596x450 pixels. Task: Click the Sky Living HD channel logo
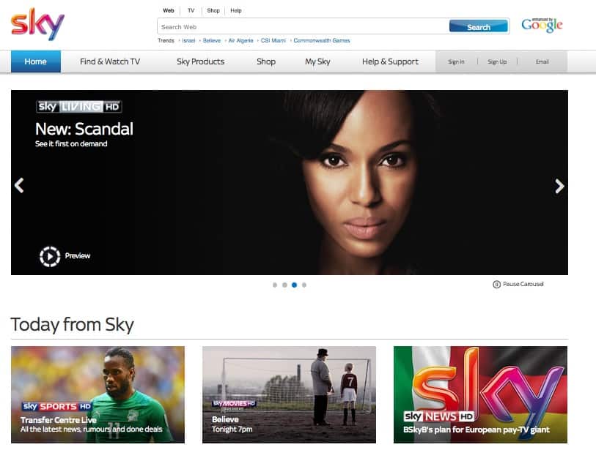(78, 107)
